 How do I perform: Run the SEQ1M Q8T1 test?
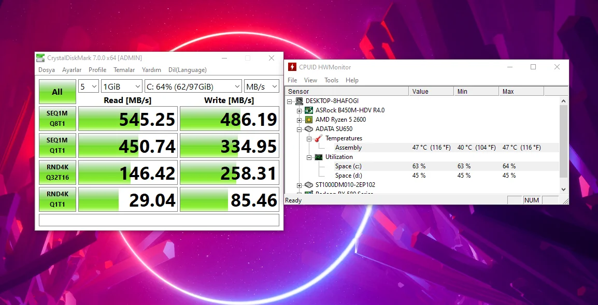pos(57,119)
